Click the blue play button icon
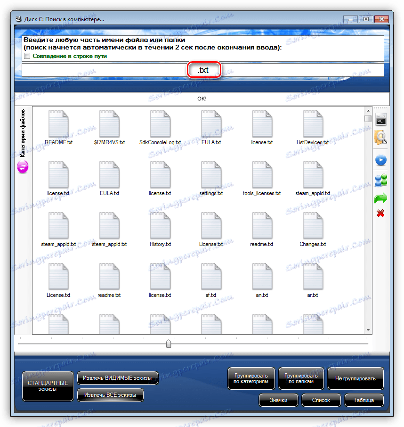The width and height of the screenshot is (404, 427). pos(381,160)
